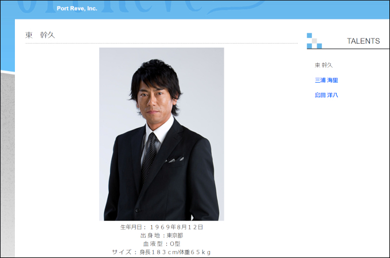Image resolution: width=390 pixels, height=258 pixels.
Task: Click the 出身地:東京都 line
Action: pos(162,236)
